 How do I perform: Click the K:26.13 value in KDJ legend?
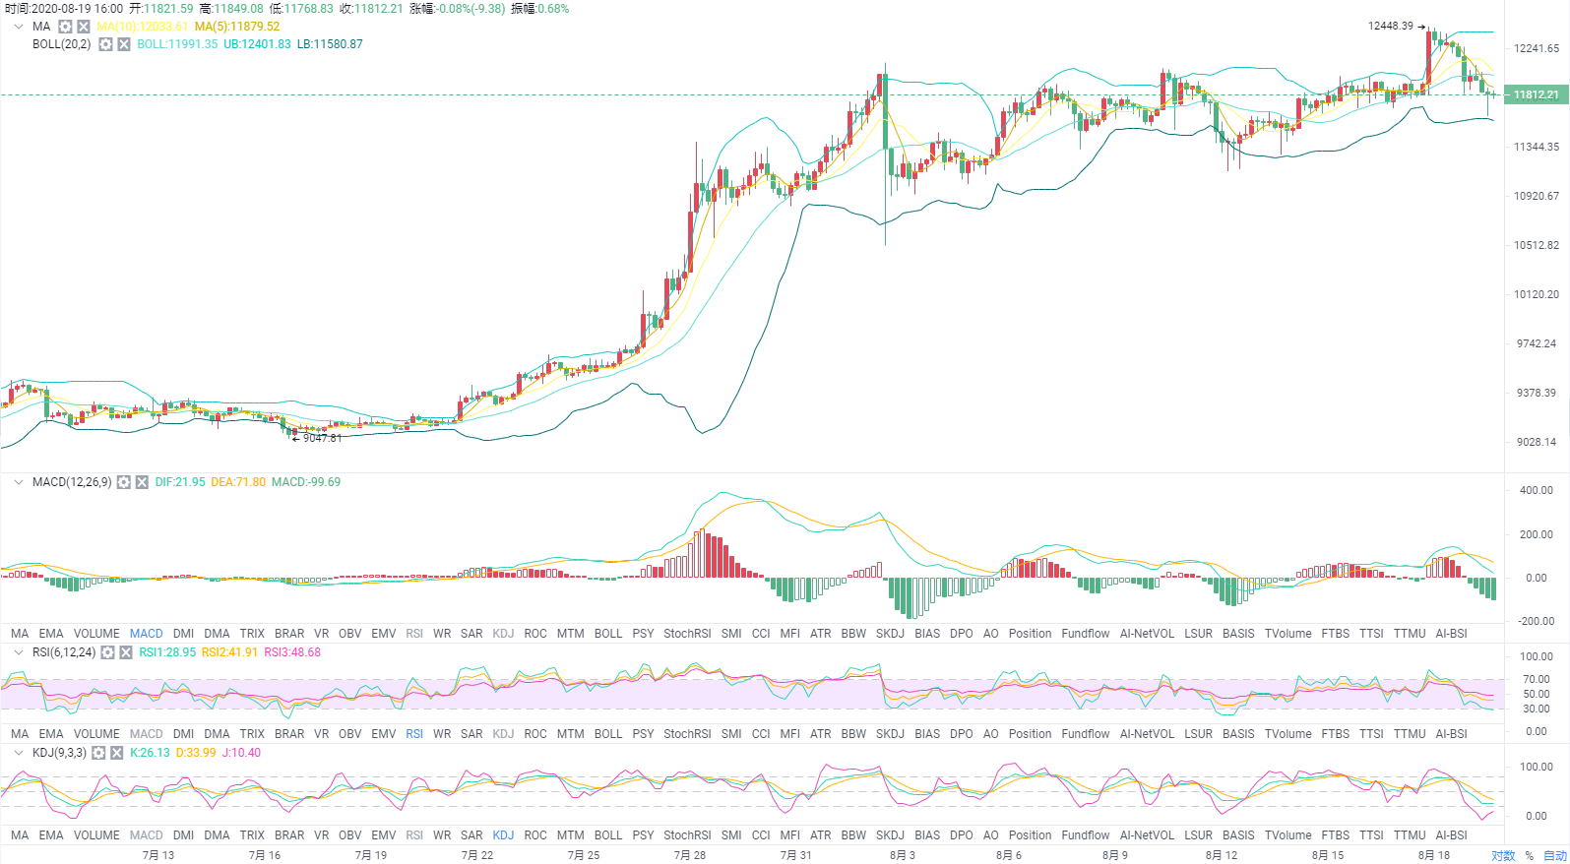(x=150, y=753)
